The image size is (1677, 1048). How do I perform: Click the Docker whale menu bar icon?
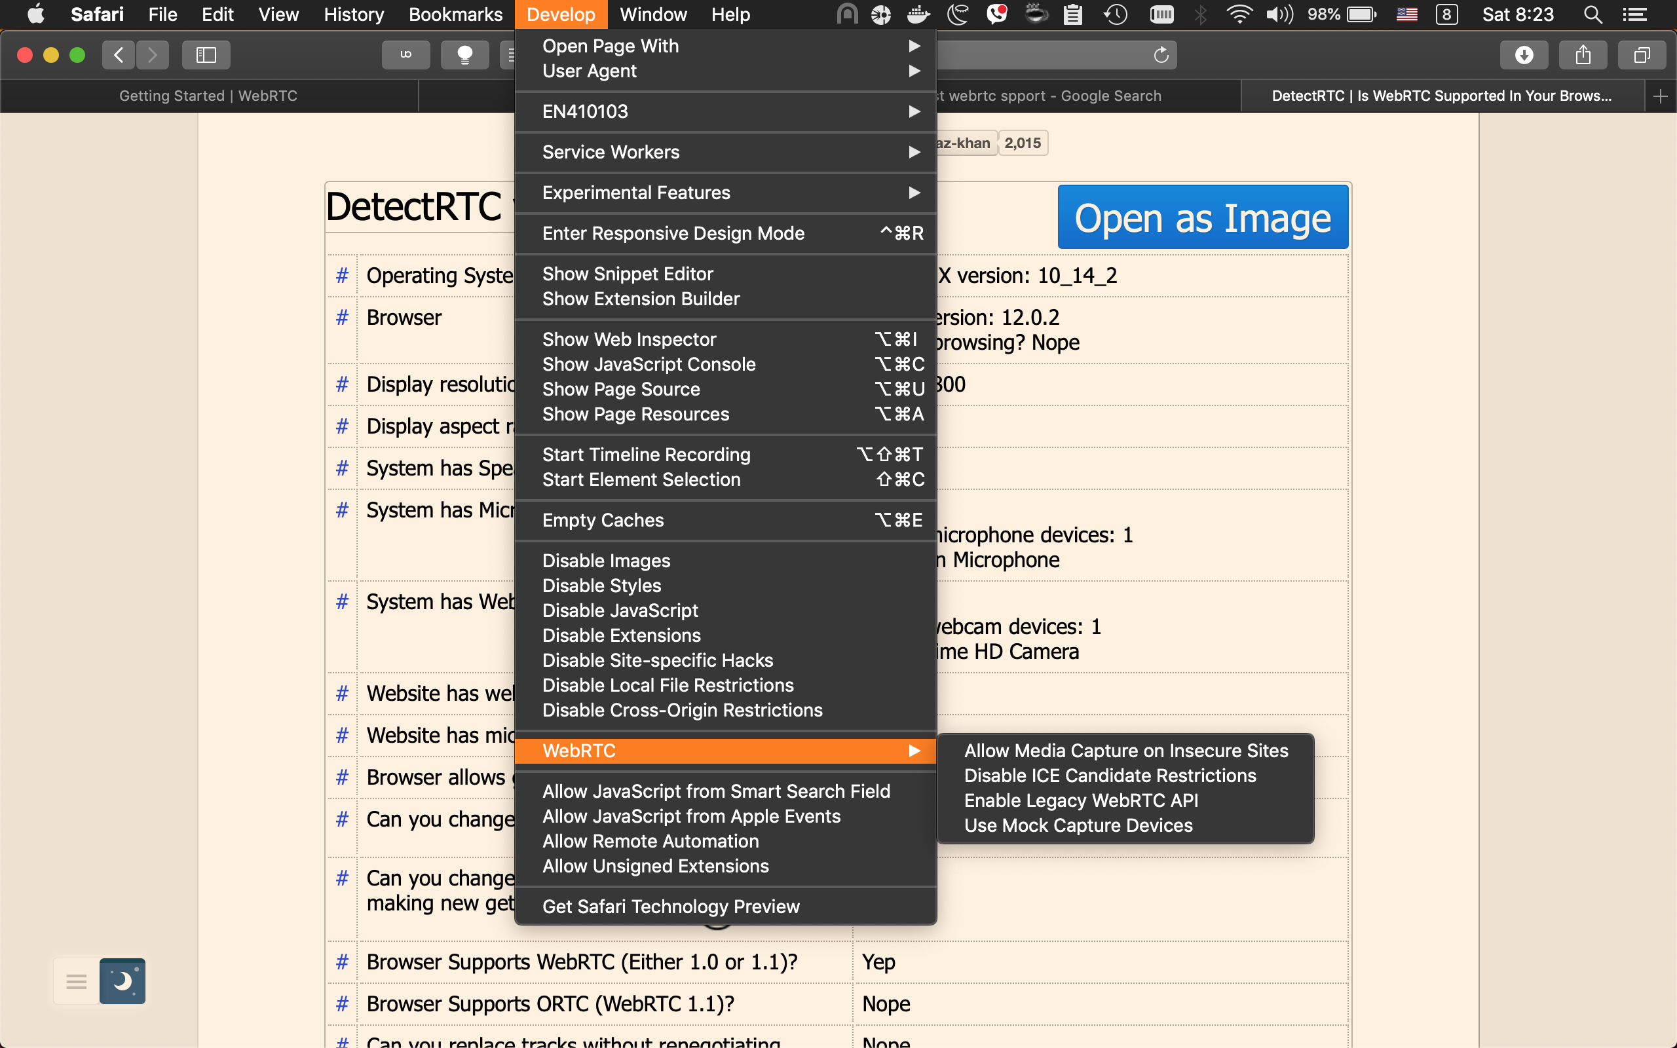(918, 14)
